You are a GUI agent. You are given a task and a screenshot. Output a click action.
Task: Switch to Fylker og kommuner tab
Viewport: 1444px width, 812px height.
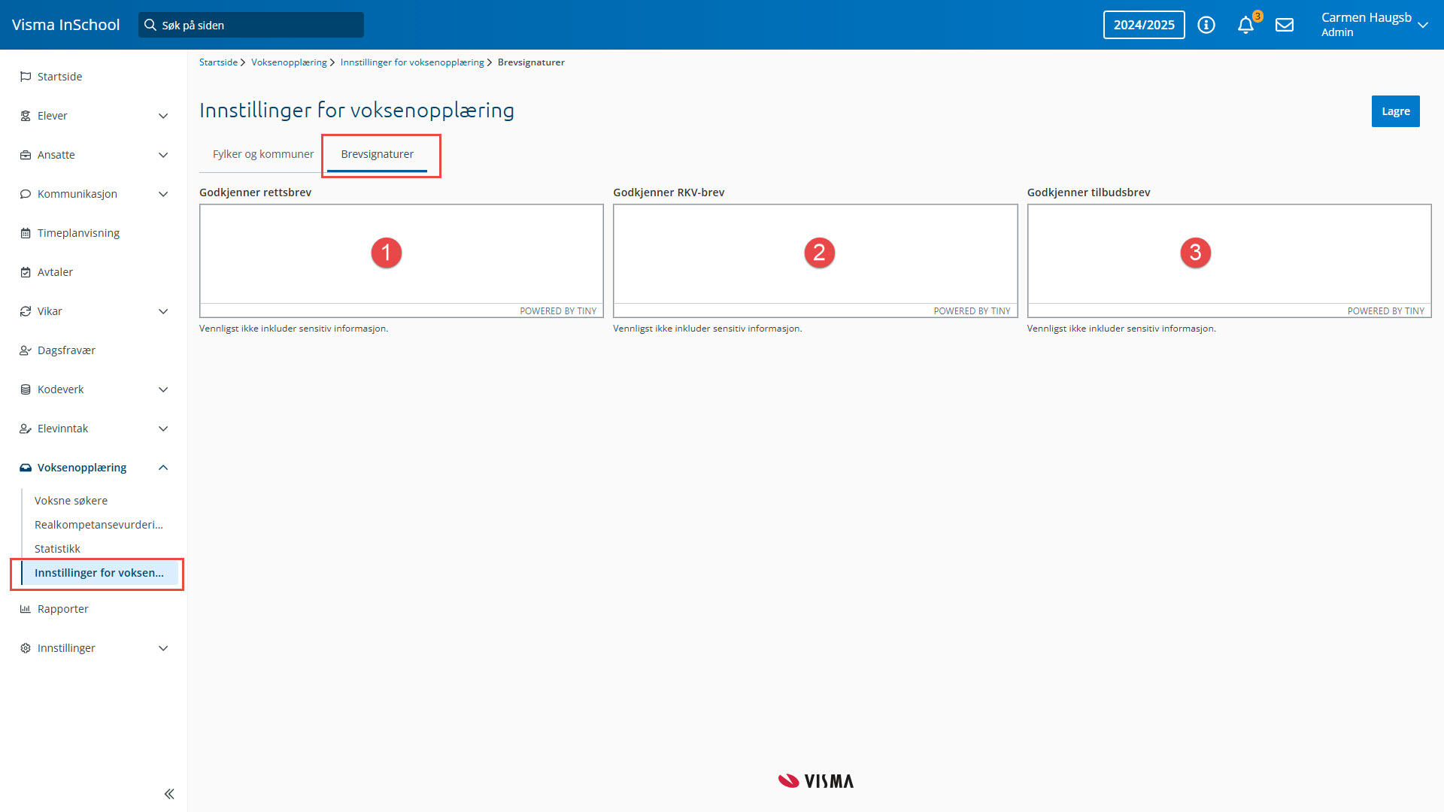(262, 154)
